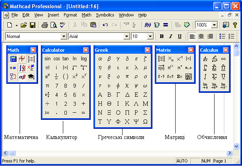This screenshot has width=242, height=166.
Task: Run the spell checker
Action: [63, 25]
